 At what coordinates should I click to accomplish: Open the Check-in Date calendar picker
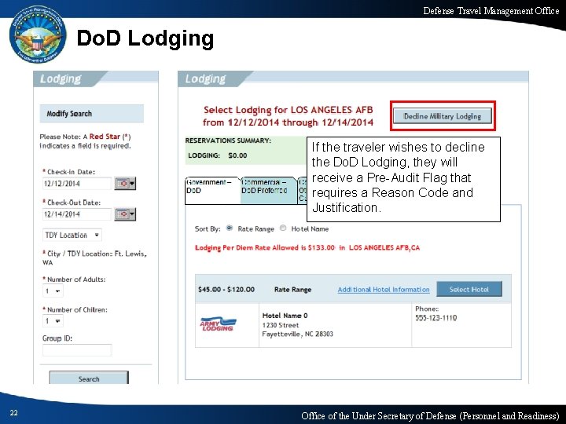(x=125, y=183)
